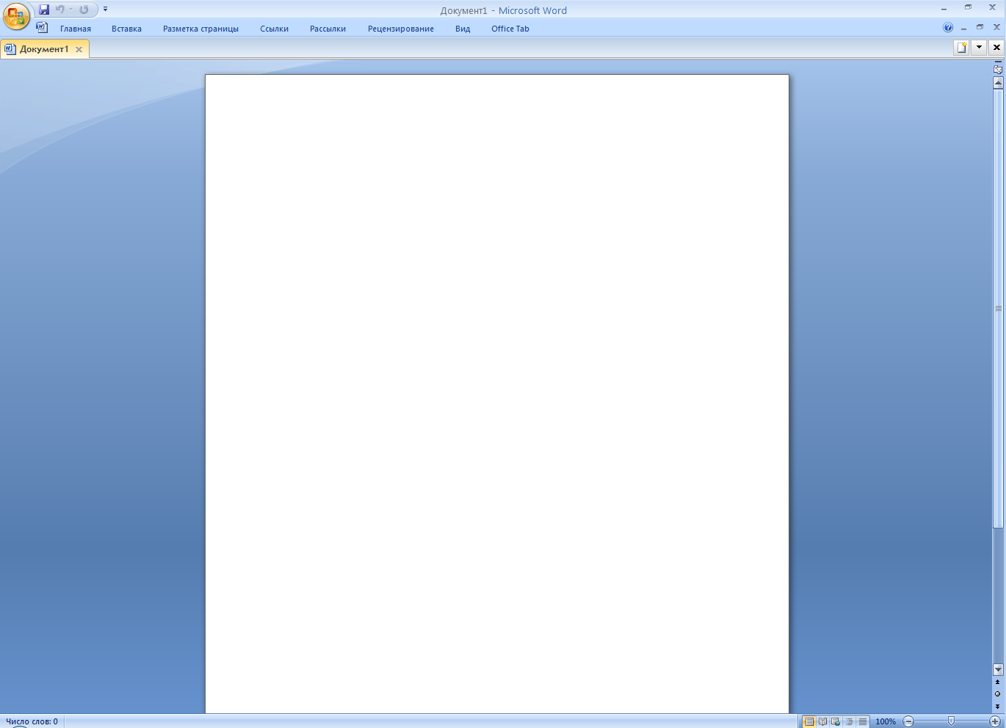Switch to Full Screen Reading view
Image resolution: width=1006 pixels, height=728 pixels.
tap(822, 721)
